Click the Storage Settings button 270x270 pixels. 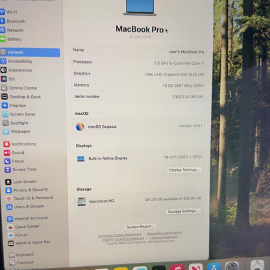183,211
